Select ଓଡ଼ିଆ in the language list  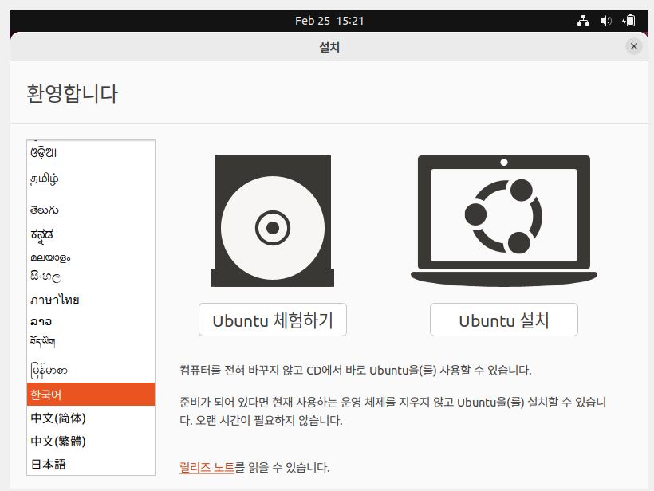tap(91, 152)
